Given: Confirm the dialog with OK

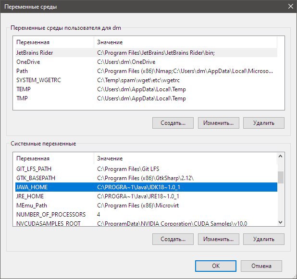Looking at the screenshot, I should (216, 266).
